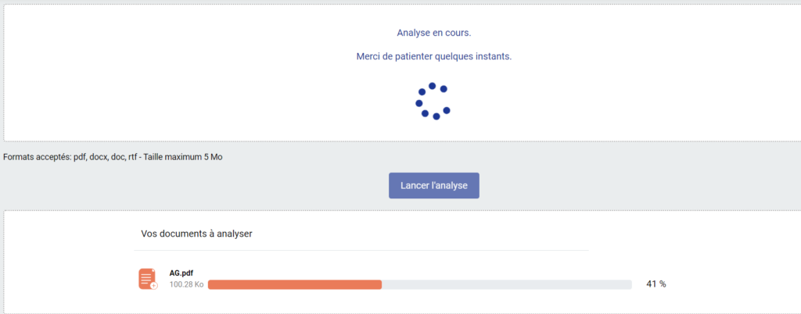Select the Vos documents à analyser heading
The height and width of the screenshot is (314, 801).
pos(196,234)
